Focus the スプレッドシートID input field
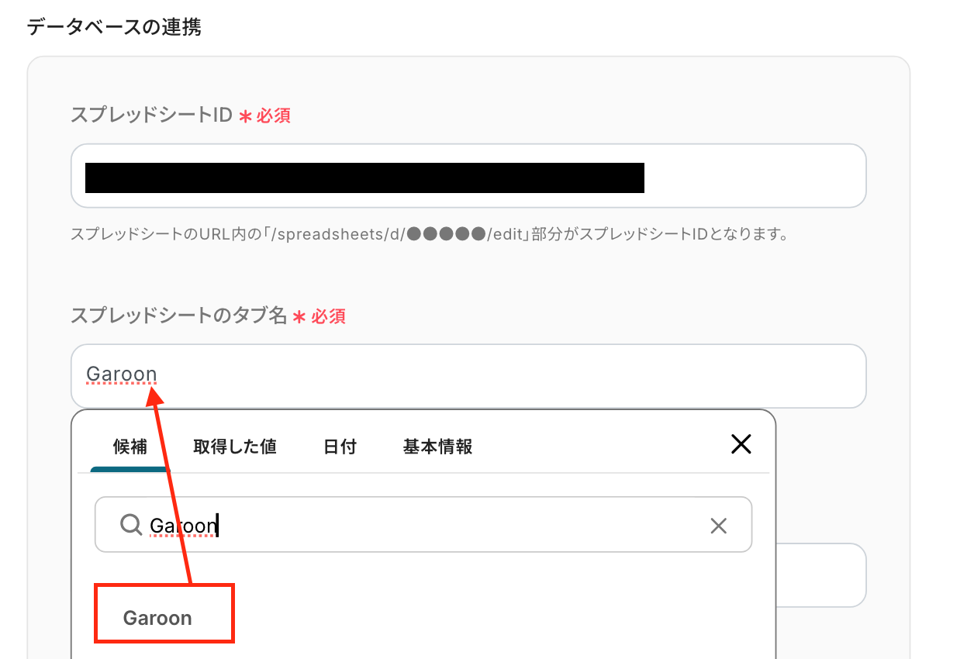This screenshot has width=974, height=659. coord(468,176)
